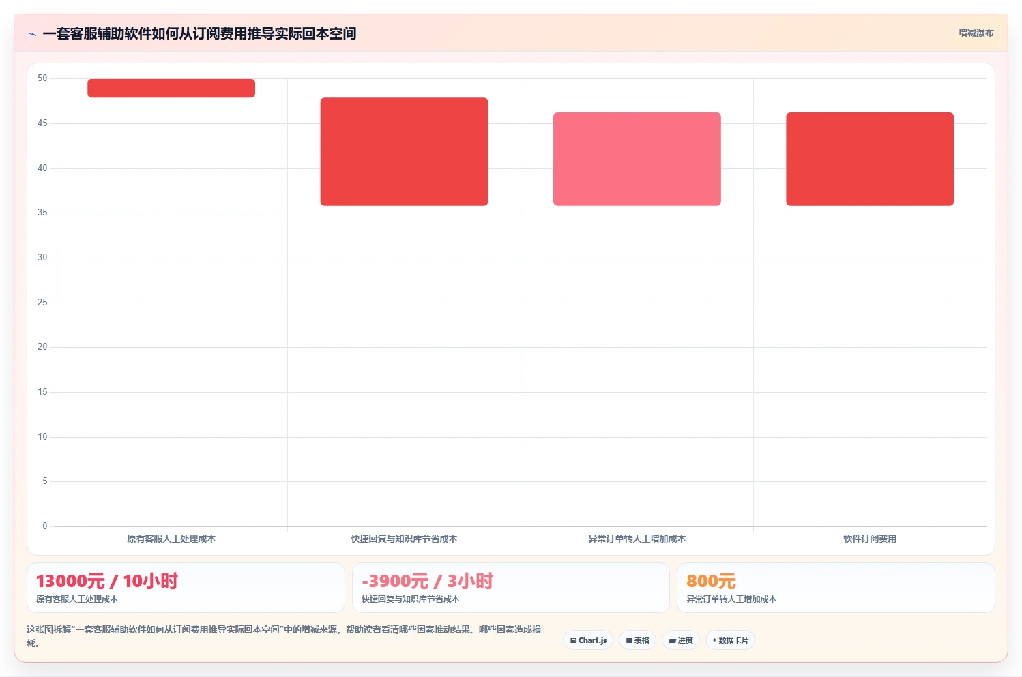
Task: Click the description paragraph starting 这张图拆解
Action: 284,636
